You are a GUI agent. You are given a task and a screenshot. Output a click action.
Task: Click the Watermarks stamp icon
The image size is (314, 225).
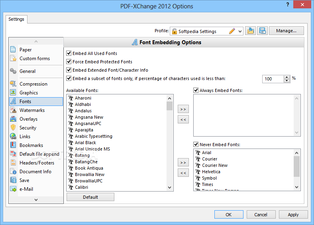[x=13, y=110]
